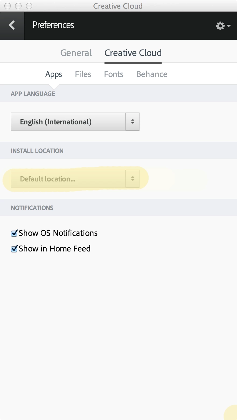Image resolution: width=237 pixels, height=420 pixels.
Task: Open the gear settings menu
Action: [x=223, y=26]
